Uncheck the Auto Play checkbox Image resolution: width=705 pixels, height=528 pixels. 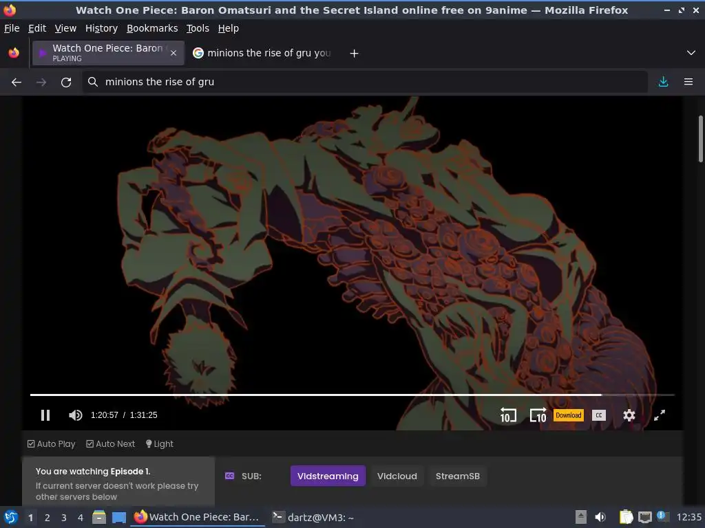[x=31, y=444]
